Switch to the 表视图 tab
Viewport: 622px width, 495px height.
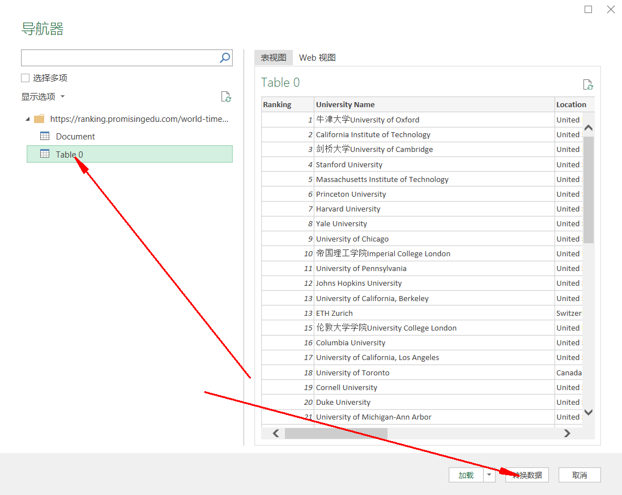[x=273, y=58]
